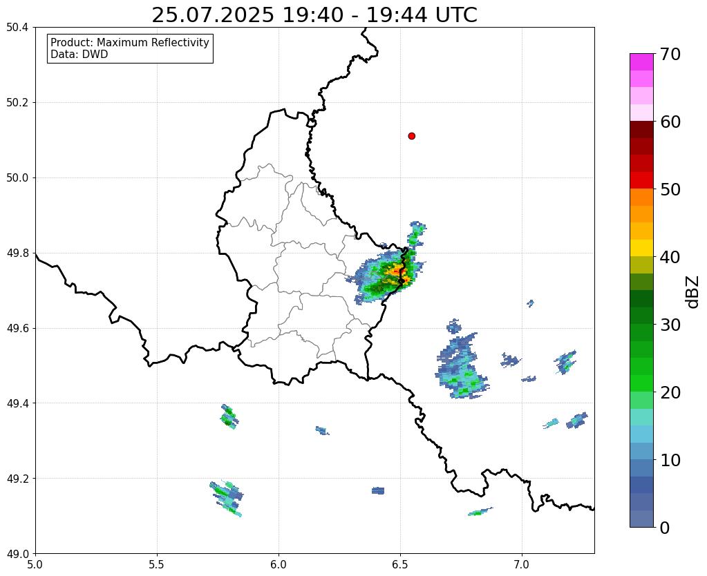Click the colorbar tick label 0
Screen dimensions: 707x576
[665, 528]
